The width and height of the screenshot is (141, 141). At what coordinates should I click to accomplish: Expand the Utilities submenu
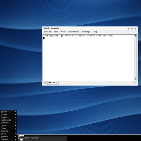tap(8, 139)
